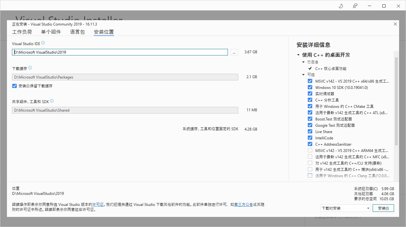Check MSVC v142 ARM64 生成工具
The height and width of the screenshot is (227, 406).
310,150
